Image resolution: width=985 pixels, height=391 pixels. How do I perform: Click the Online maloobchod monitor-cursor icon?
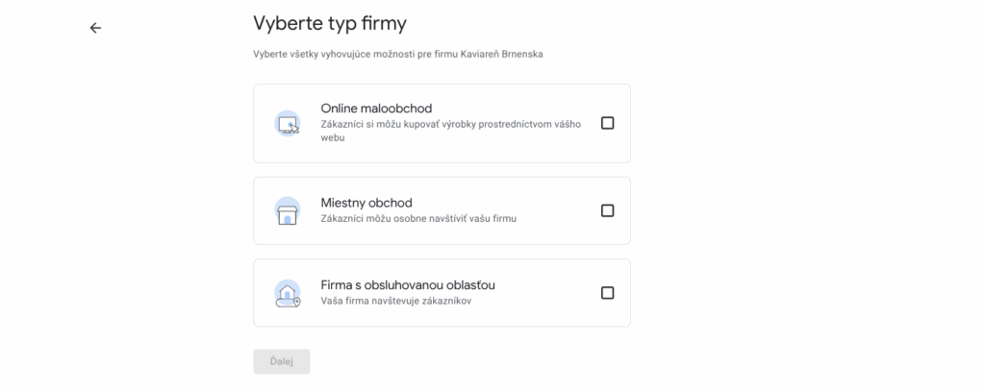point(288,124)
